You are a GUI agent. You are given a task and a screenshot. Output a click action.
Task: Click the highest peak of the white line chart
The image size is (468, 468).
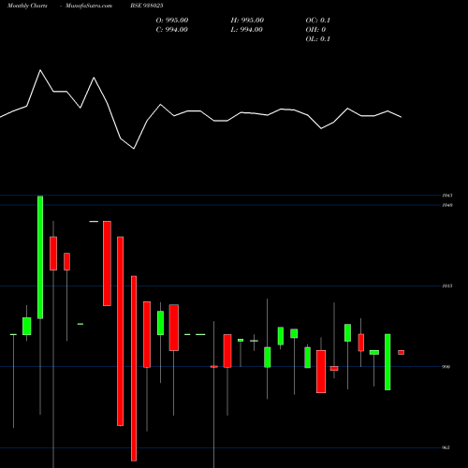40,70
